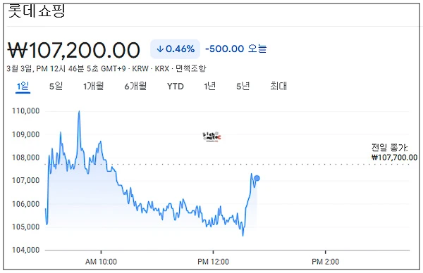
Task: Click the 104,000 y-axis value
Action: [26, 250]
